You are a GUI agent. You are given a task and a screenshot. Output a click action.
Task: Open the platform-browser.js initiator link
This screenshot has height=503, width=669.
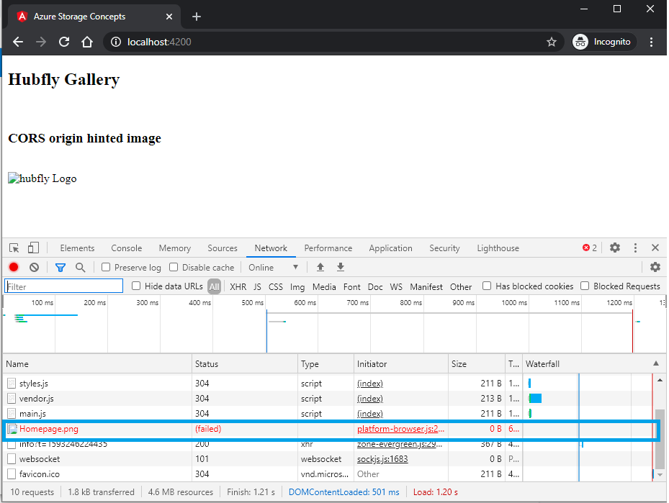click(x=400, y=428)
